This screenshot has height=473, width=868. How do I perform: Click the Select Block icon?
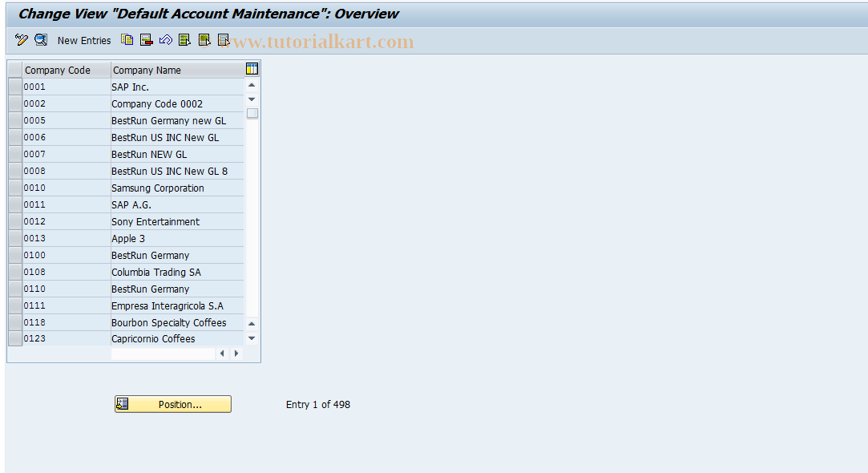pos(204,40)
